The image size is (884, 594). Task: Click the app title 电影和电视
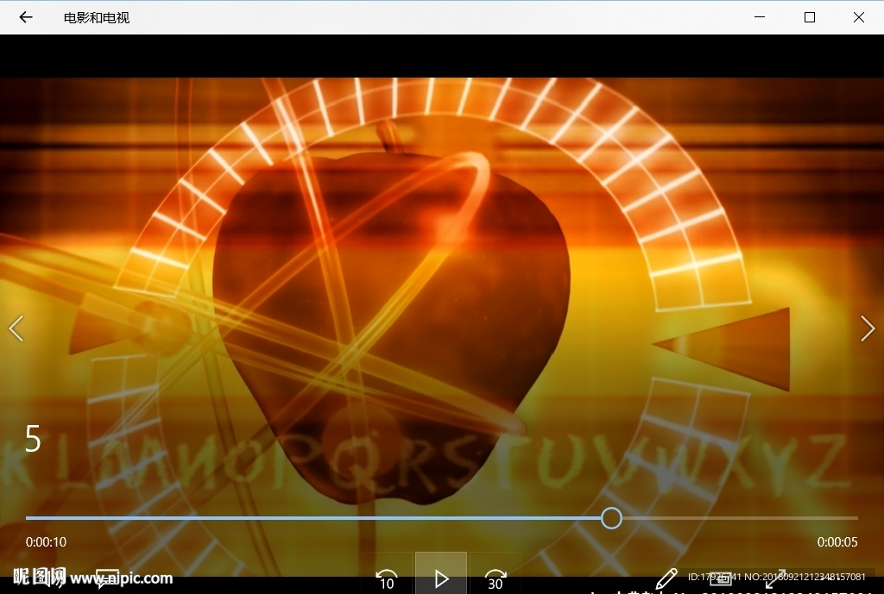[97, 17]
